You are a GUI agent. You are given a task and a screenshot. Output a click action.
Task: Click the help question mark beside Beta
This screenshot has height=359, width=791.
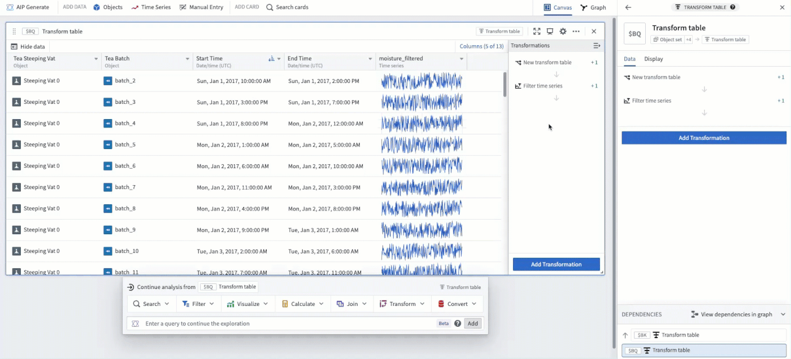point(458,323)
